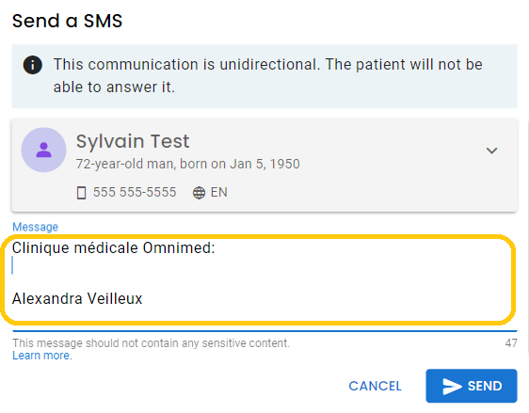Click the paper plane send icon
This screenshot has width=529, height=413.
pos(452,386)
